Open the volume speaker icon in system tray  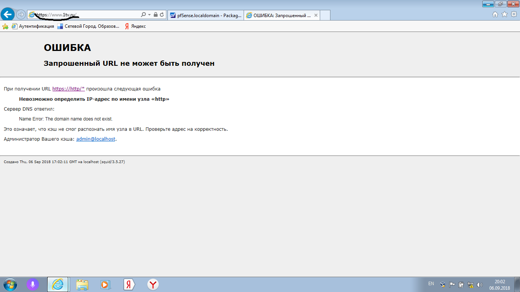tap(480, 284)
